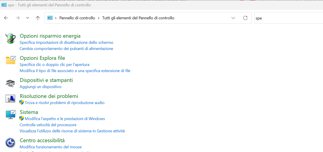The image size is (323, 152).
Task: Click the Tutti gli elementi del Pannello di controllo breadcrumb
Action: [x=138, y=18]
